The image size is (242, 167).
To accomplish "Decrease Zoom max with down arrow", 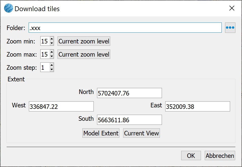I will point(52,56).
